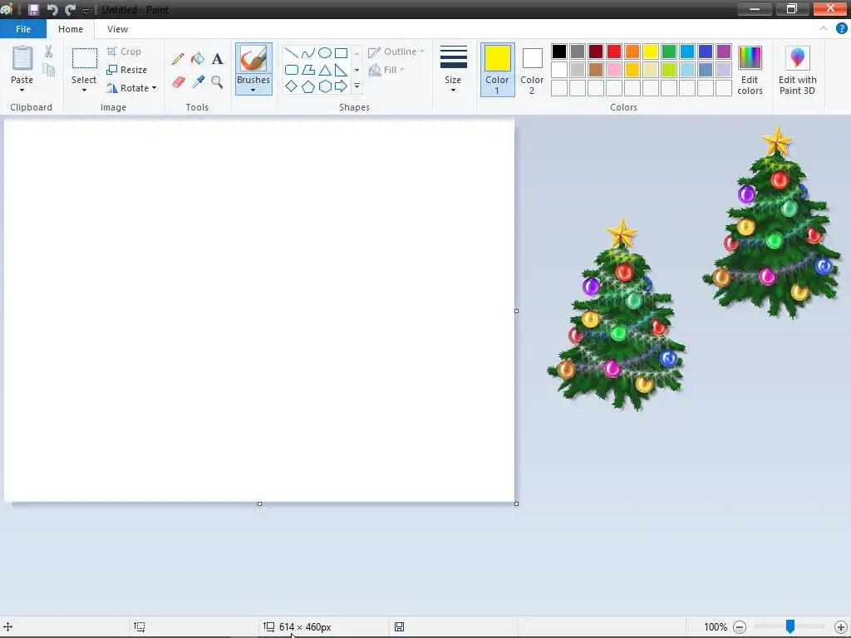851x638 pixels.
Task: Collapse the ribbon with chevron
Action: [x=824, y=29]
